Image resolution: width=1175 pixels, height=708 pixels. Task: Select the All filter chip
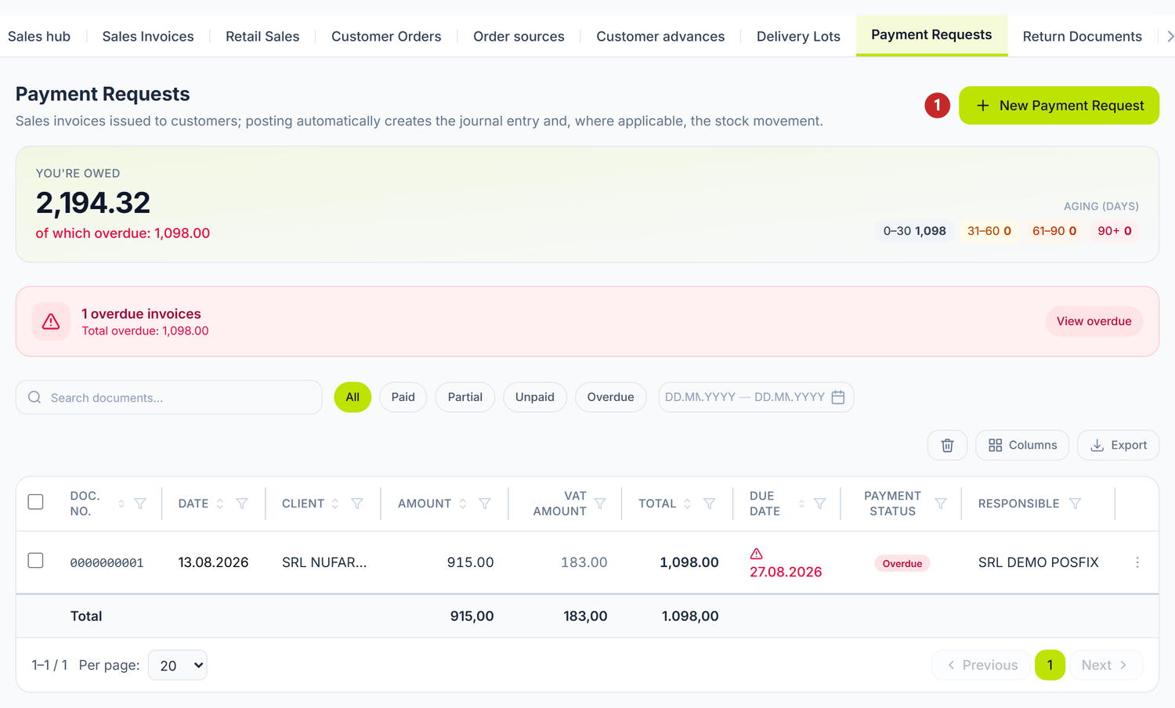point(352,397)
